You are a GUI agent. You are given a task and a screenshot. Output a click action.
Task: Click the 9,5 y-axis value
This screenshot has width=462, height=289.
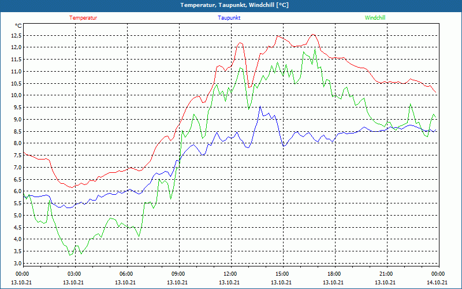[18, 108]
